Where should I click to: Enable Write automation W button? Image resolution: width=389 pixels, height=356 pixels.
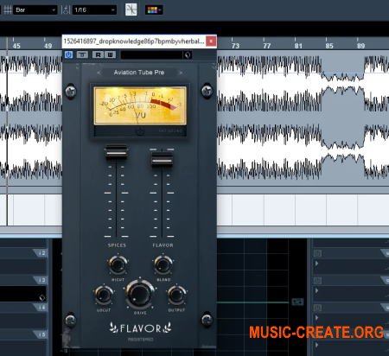click(x=111, y=54)
